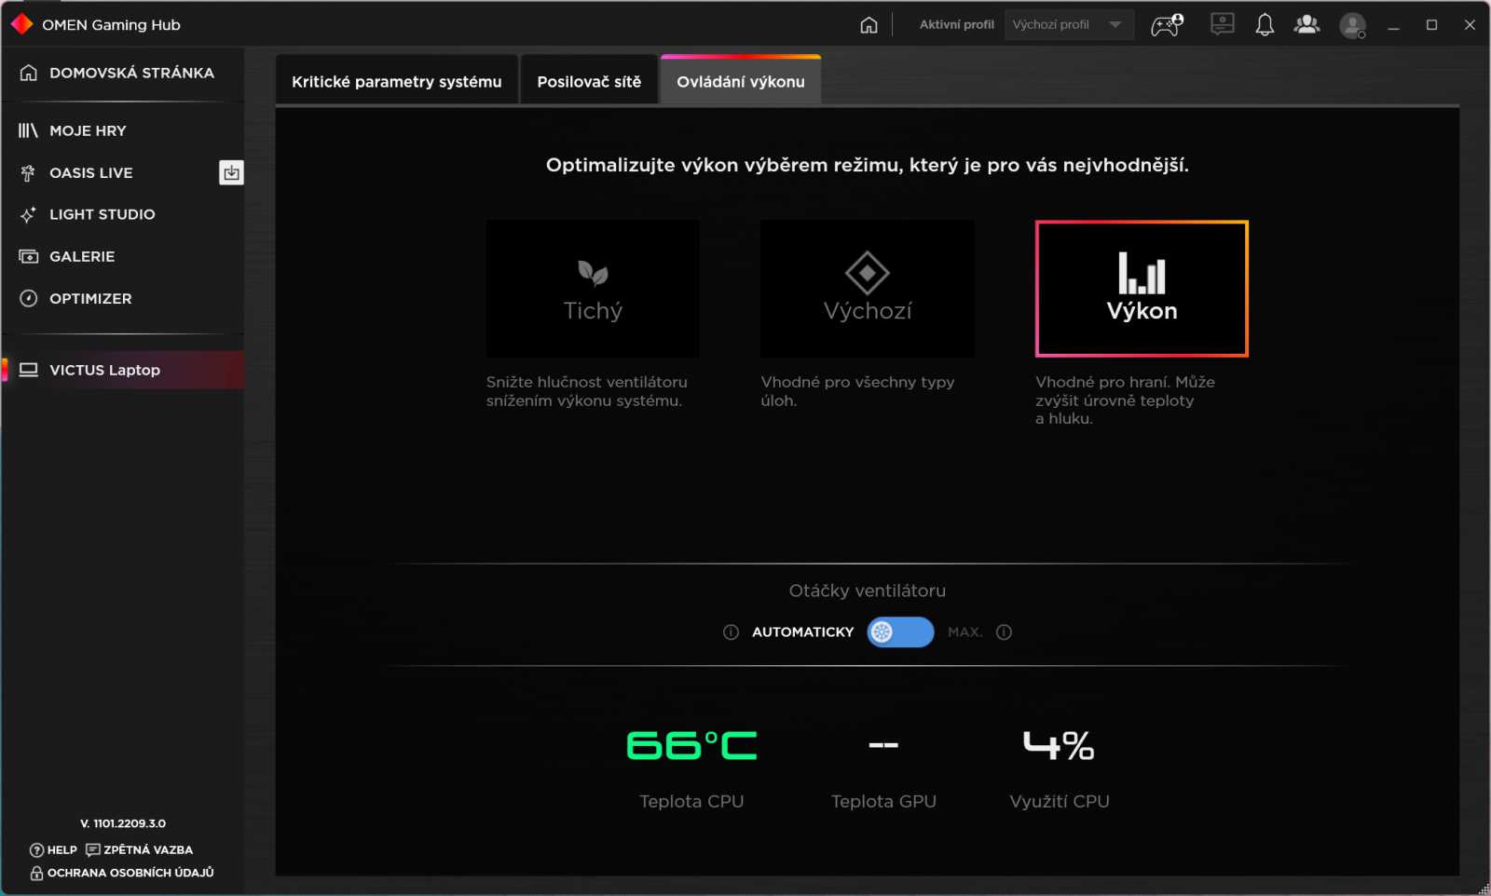
Task: Open MOJE HRY in sidebar
Action: [122, 130]
